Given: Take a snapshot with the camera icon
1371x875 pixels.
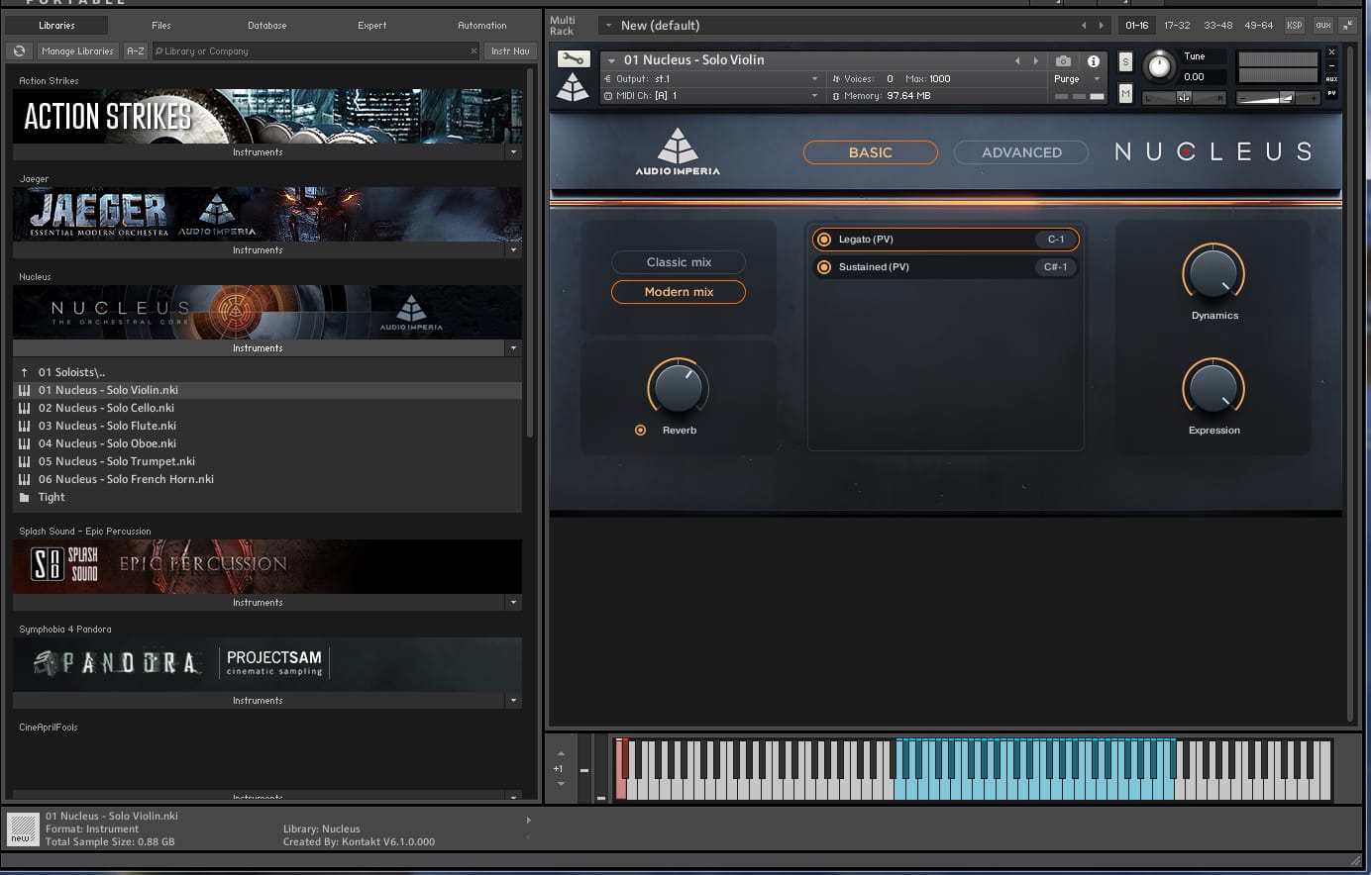Looking at the screenshot, I should (x=1063, y=60).
